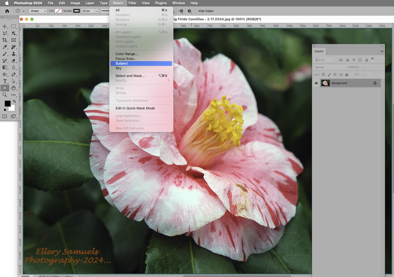Select the Crop tool
Image resolution: width=394 pixels, height=277 pixels.
coord(4,40)
